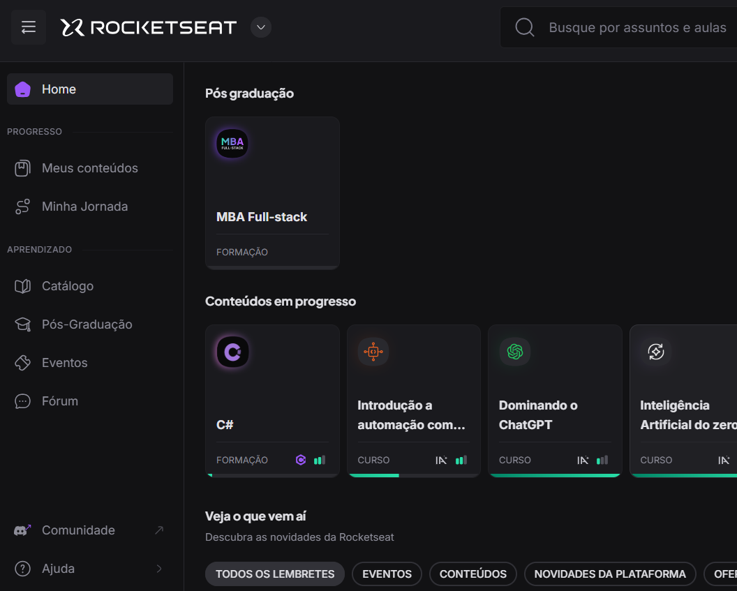Open Comunidade link
The height and width of the screenshot is (591, 737).
coord(90,530)
